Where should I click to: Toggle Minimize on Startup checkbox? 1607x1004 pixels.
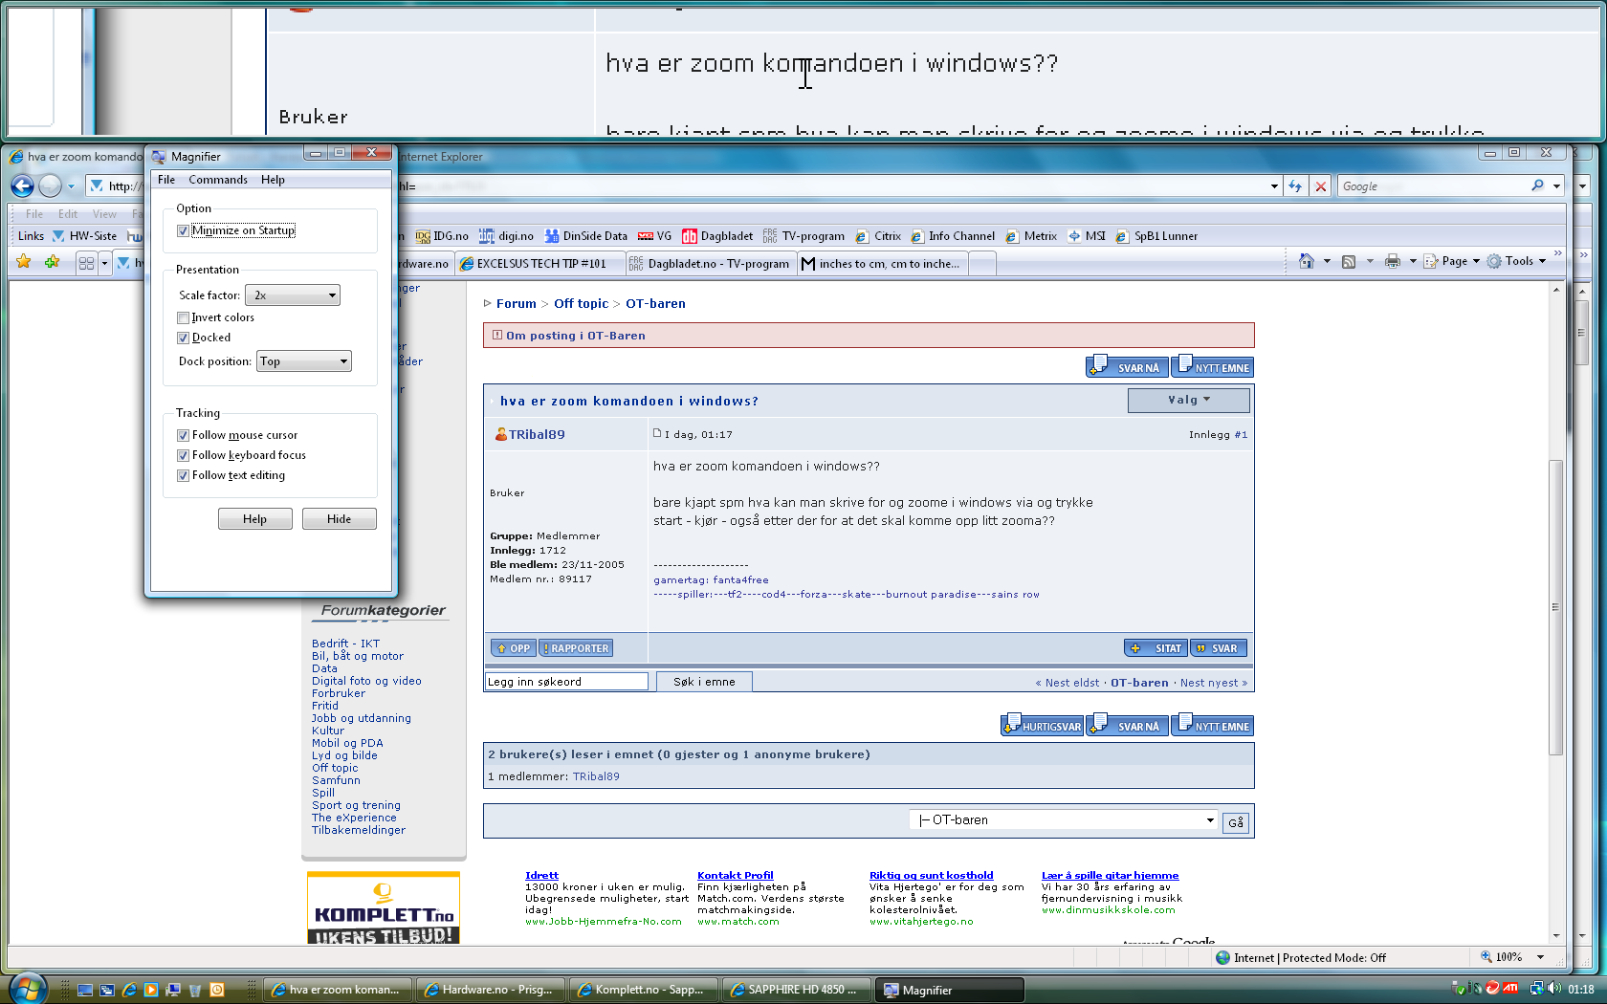[x=183, y=230]
